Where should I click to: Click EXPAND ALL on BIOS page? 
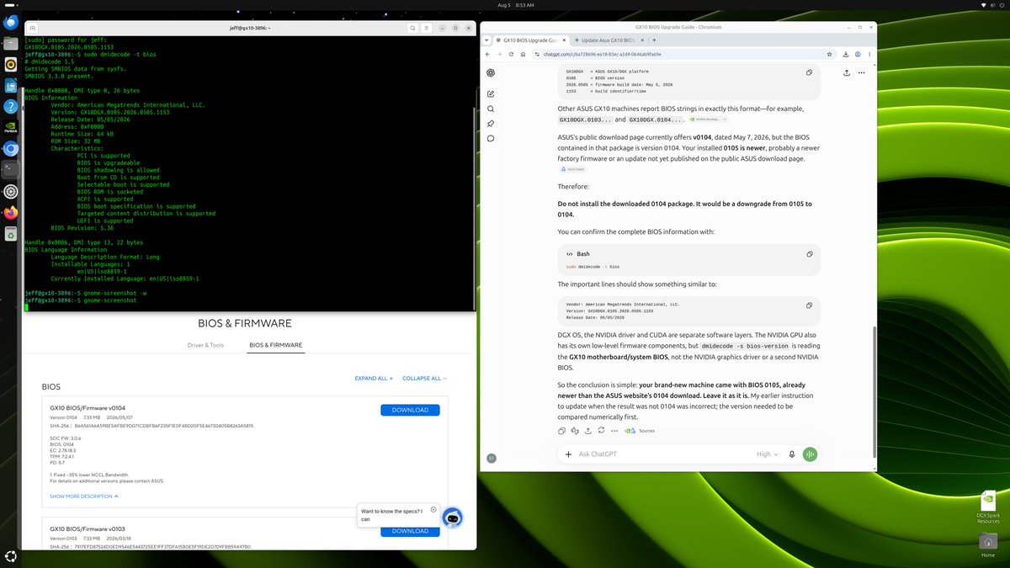(374, 379)
